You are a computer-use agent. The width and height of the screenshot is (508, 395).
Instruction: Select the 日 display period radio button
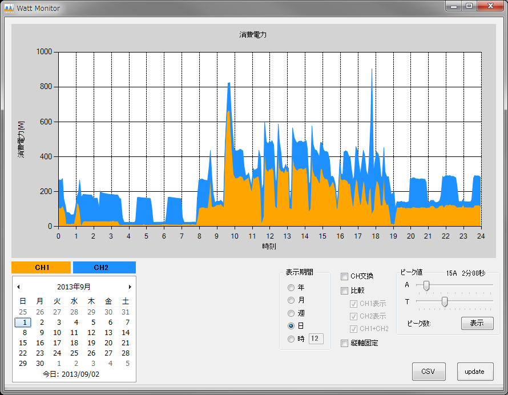click(291, 326)
